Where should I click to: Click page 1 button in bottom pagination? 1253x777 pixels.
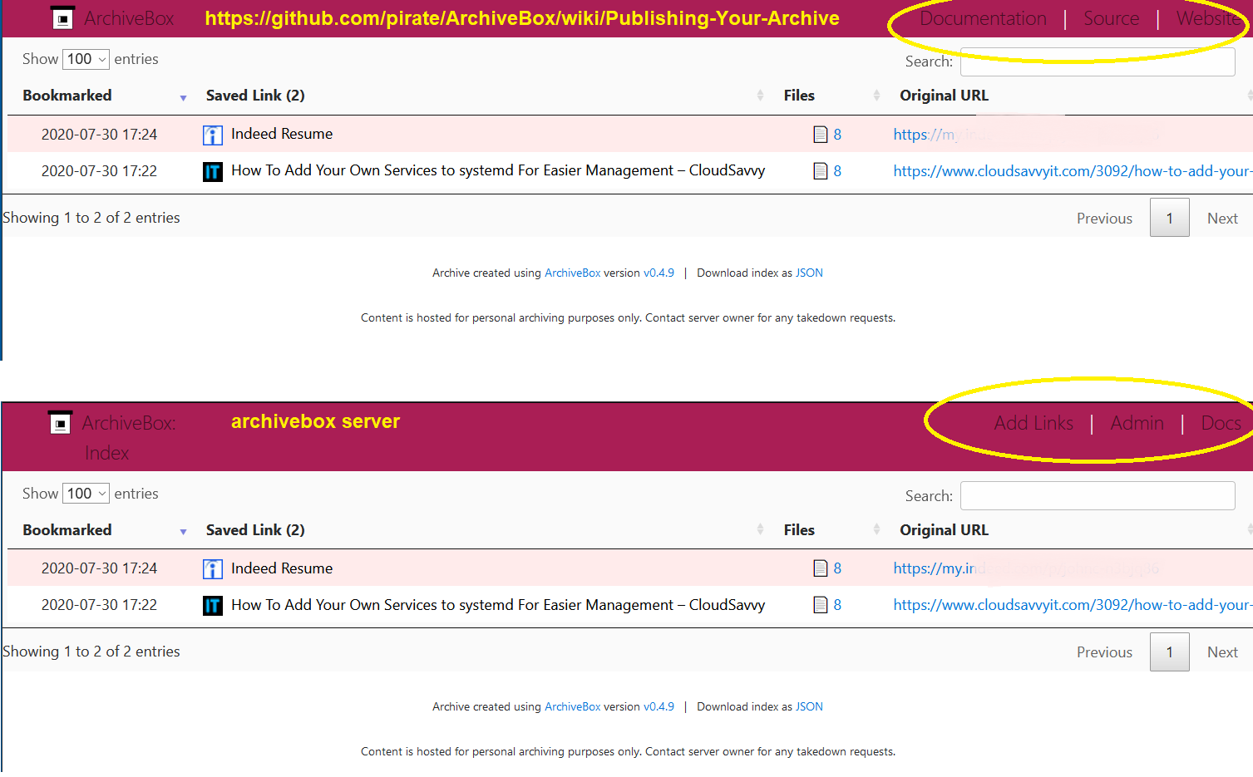tap(1169, 652)
